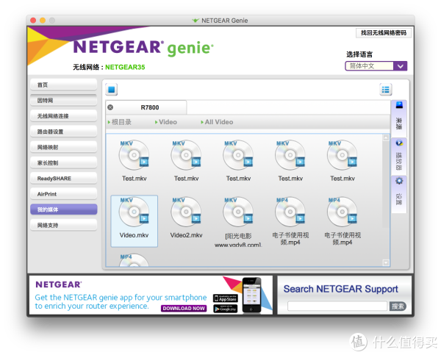Click the NETGEAR Support search field

[x=337, y=306]
